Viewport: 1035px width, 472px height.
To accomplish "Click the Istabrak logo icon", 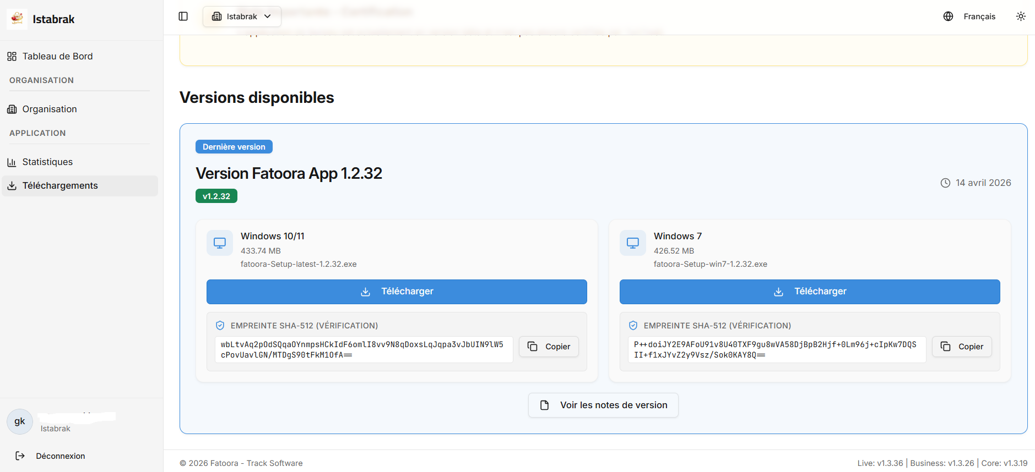I will (17, 19).
